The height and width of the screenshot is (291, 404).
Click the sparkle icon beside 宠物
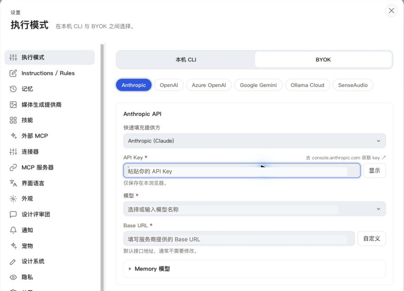pos(13,246)
